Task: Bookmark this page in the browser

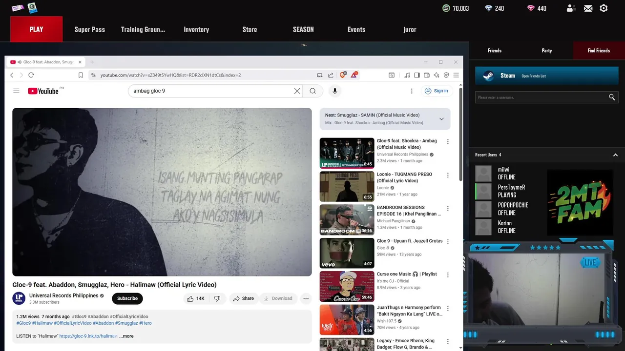Action: click(81, 75)
